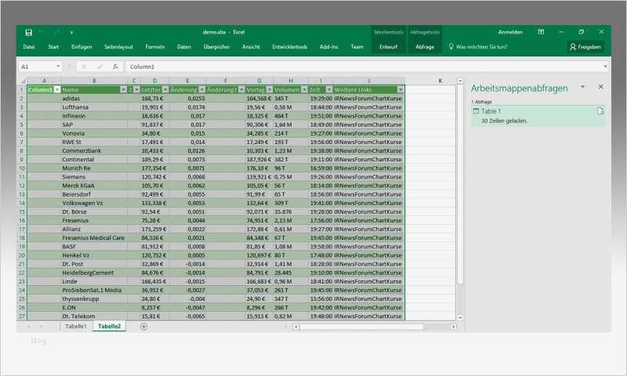
Task: Click select-all corner of the grid
Action: tap(23, 81)
